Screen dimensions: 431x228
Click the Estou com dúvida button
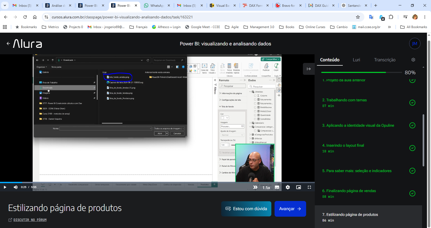[x=246, y=209]
